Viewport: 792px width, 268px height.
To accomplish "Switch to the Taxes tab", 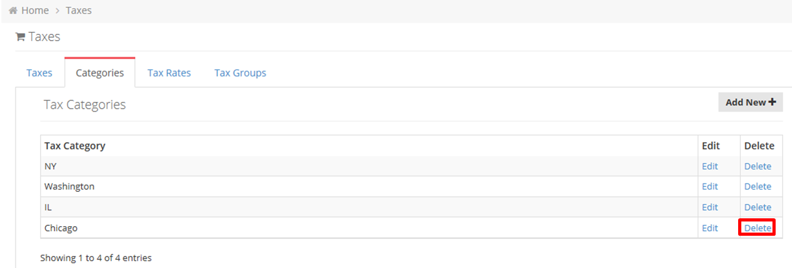I will (40, 73).
